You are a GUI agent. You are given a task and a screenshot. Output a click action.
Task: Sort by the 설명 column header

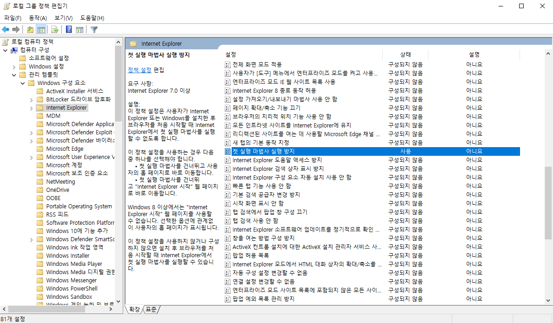pos(474,54)
